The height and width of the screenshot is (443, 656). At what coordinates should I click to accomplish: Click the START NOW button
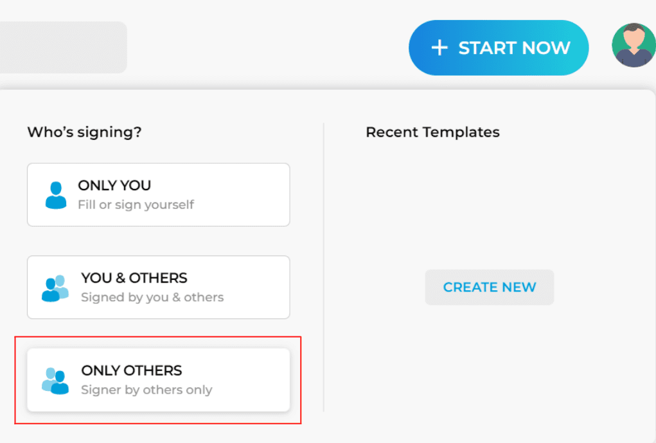(499, 48)
